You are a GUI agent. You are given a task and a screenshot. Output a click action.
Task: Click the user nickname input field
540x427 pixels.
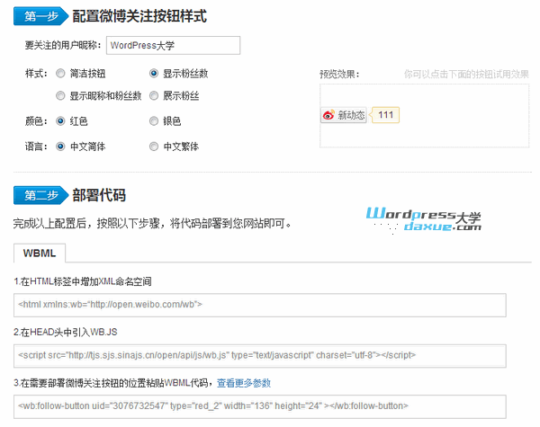[173, 46]
